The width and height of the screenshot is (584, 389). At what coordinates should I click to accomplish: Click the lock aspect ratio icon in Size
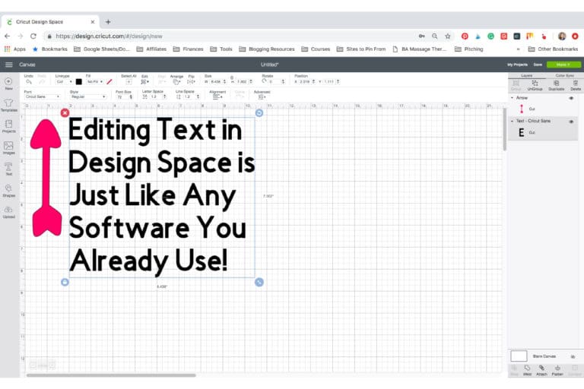[x=232, y=77]
